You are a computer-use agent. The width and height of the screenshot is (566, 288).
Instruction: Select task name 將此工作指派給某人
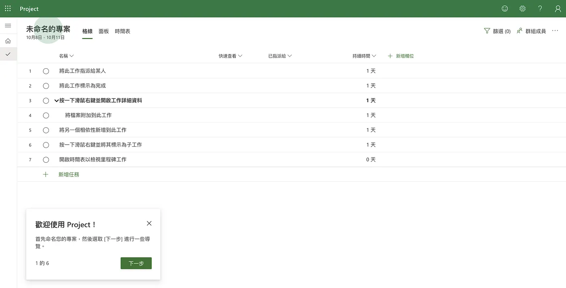pos(82,71)
